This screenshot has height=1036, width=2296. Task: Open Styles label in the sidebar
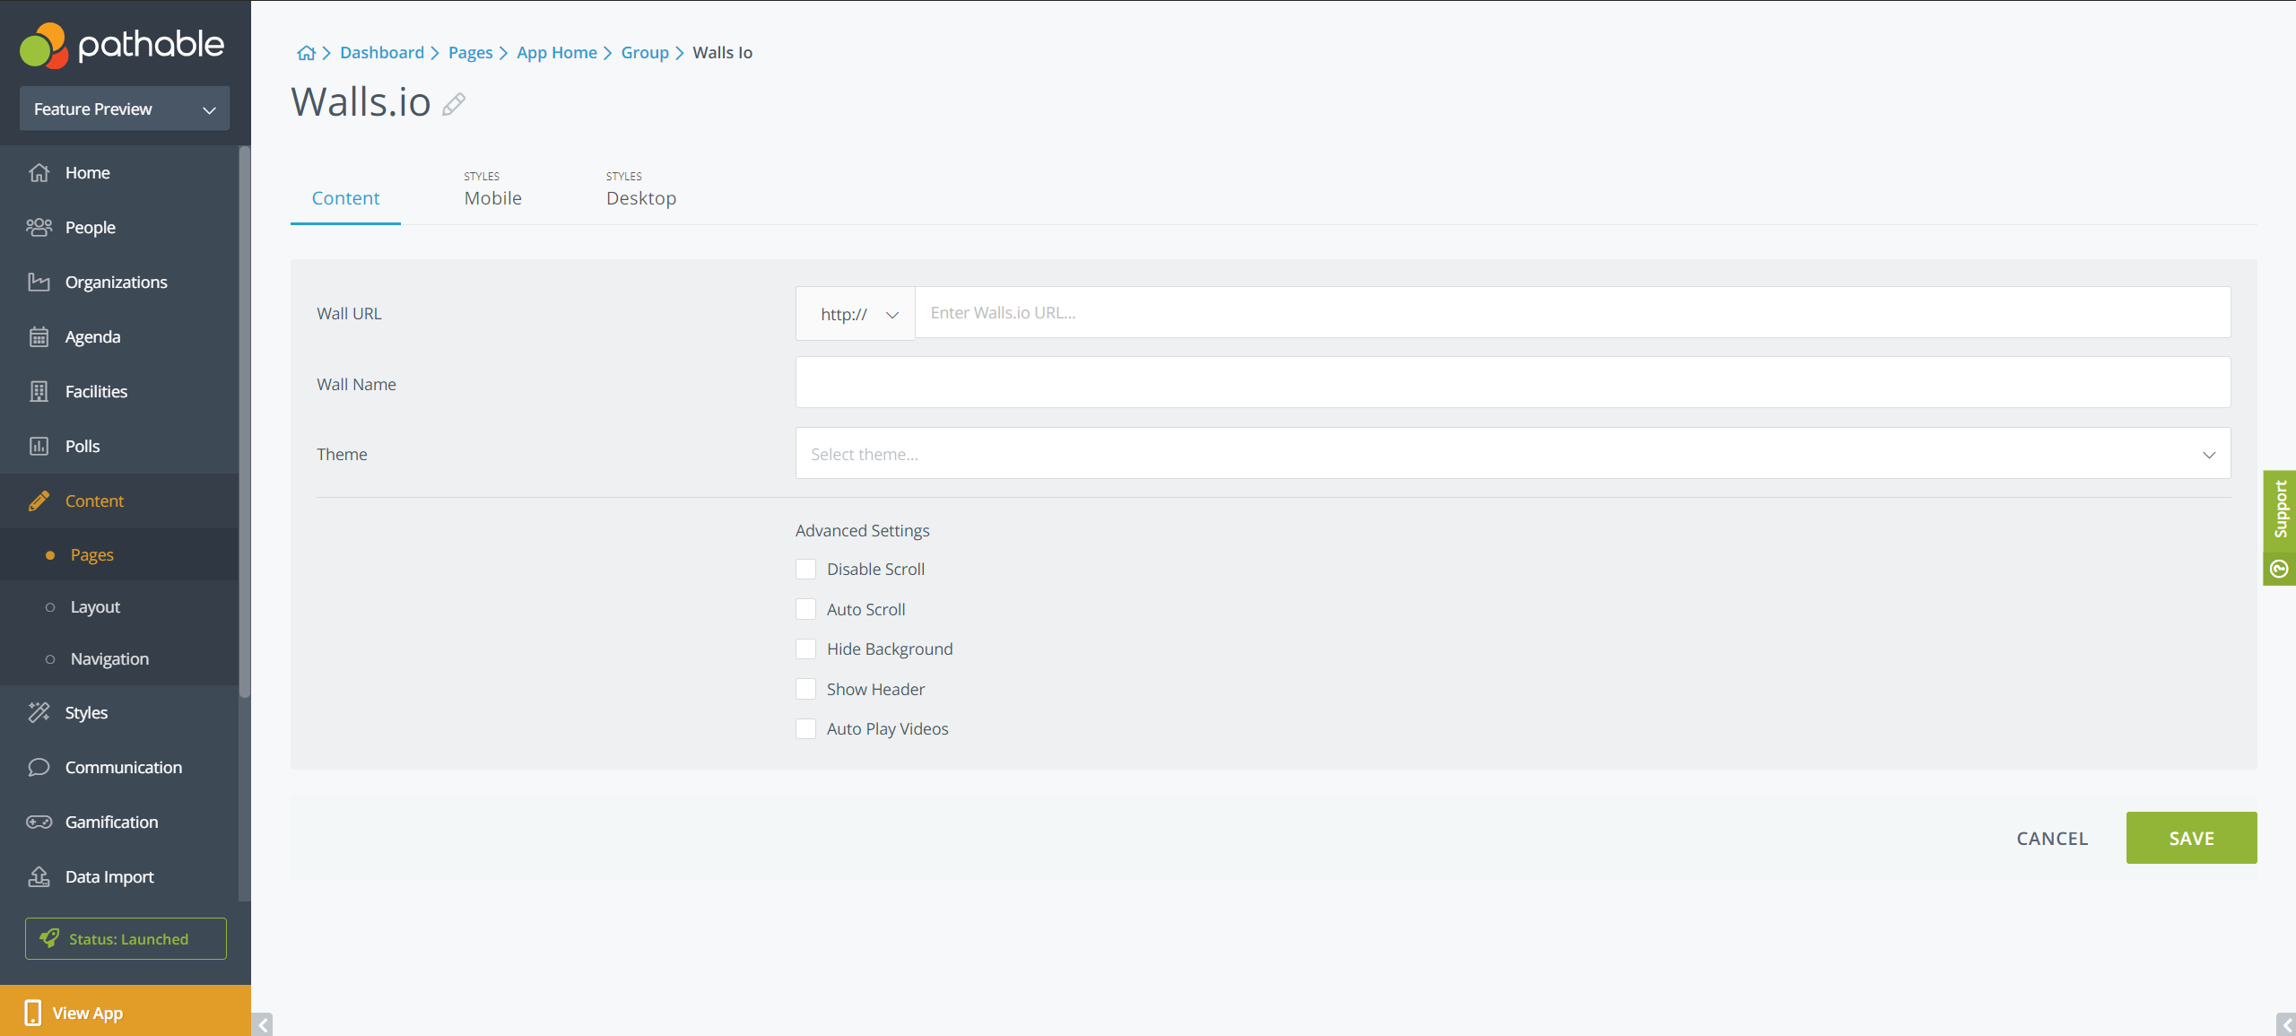[87, 712]
